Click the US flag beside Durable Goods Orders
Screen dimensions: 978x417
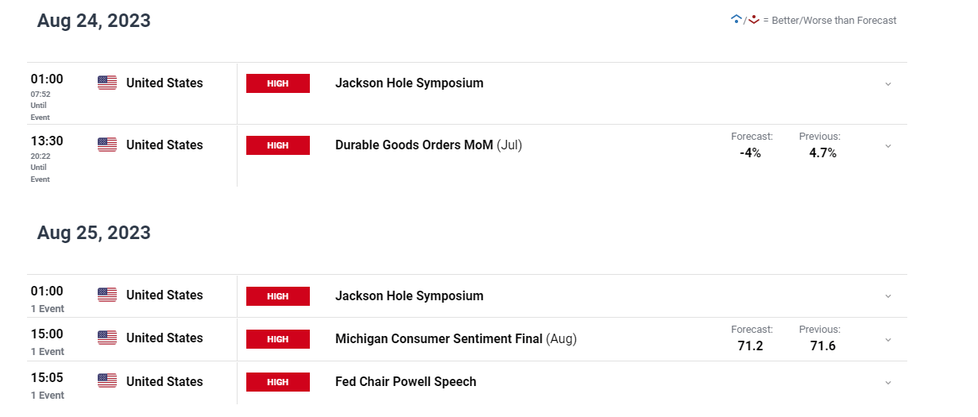[107, 145]
